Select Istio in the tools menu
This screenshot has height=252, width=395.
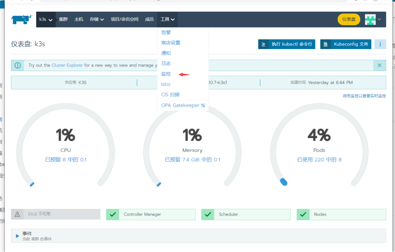(x=166, y=84)
